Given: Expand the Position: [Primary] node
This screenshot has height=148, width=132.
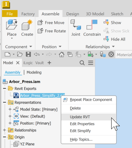Looking at the screenshot, I should coord(10,123).
